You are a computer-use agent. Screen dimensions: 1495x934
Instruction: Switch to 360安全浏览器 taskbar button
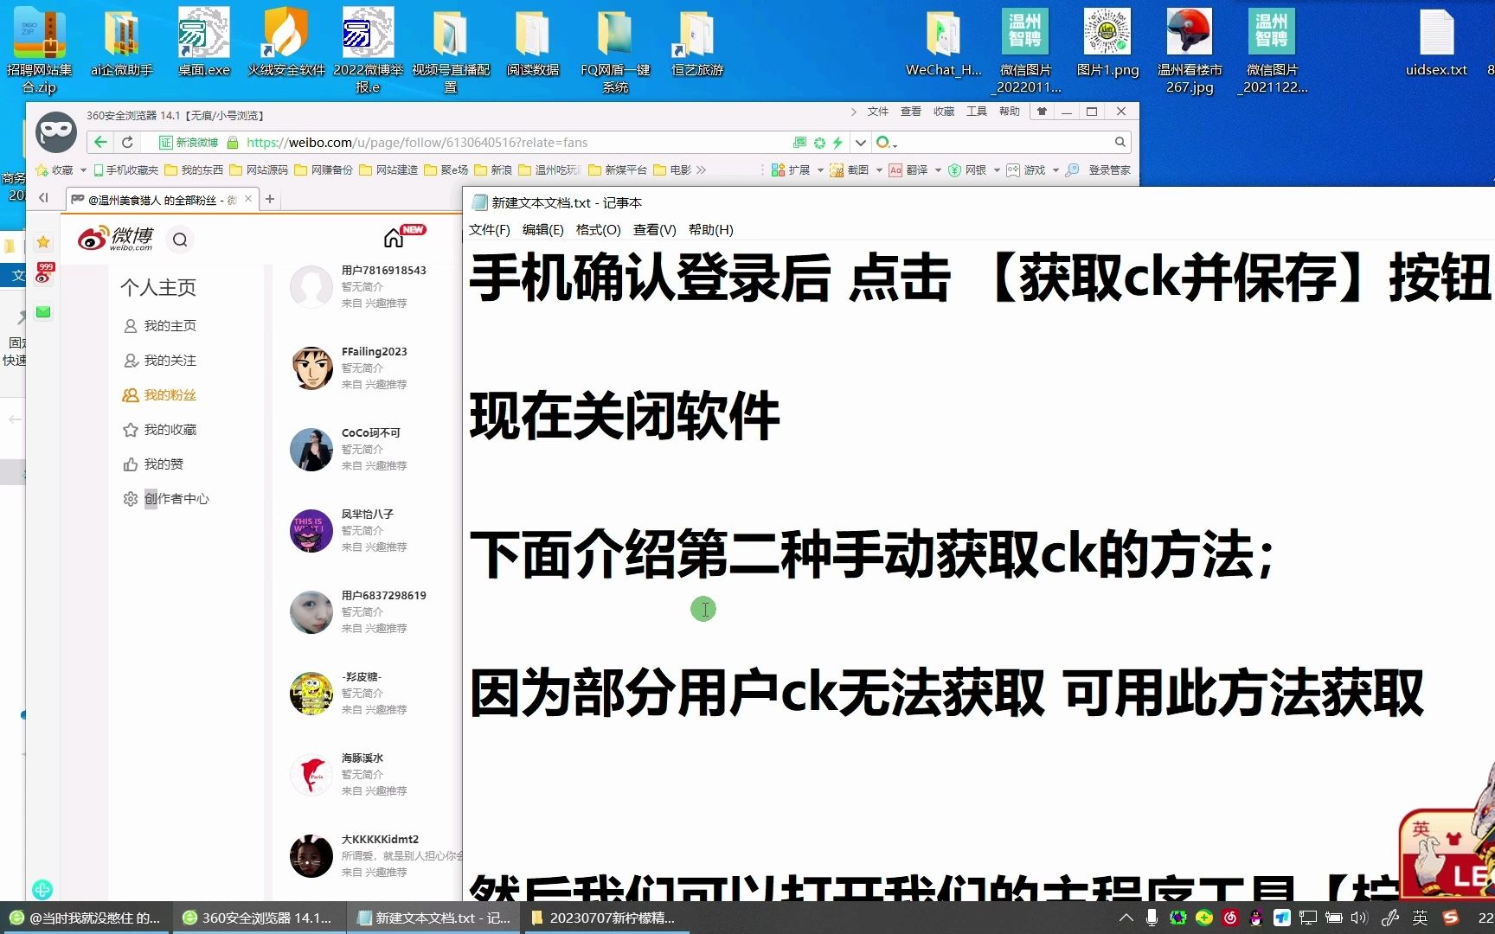(259, 918)
